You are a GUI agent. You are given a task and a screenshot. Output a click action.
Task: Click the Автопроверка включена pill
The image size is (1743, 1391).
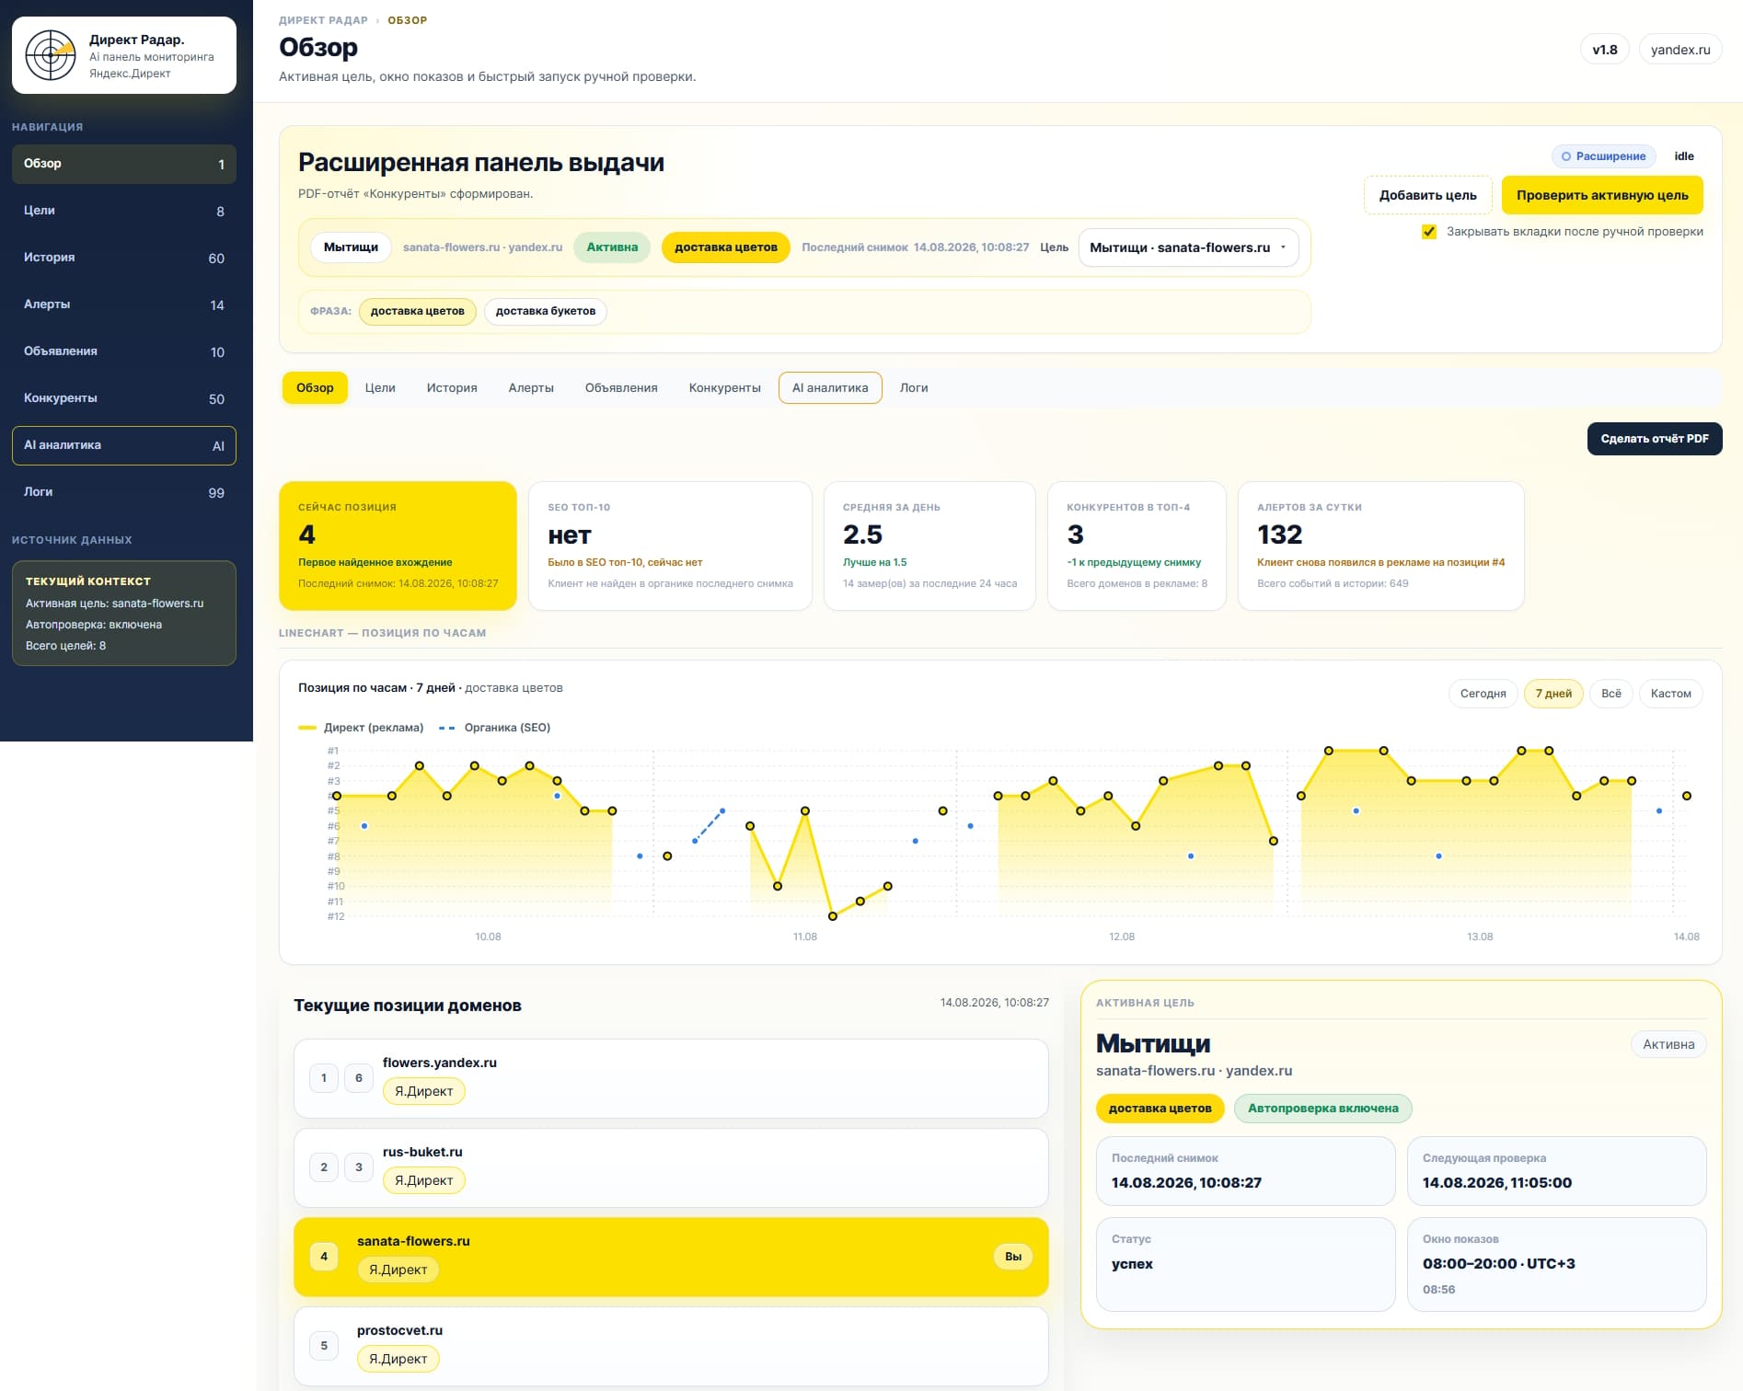pos(1322,1109)
